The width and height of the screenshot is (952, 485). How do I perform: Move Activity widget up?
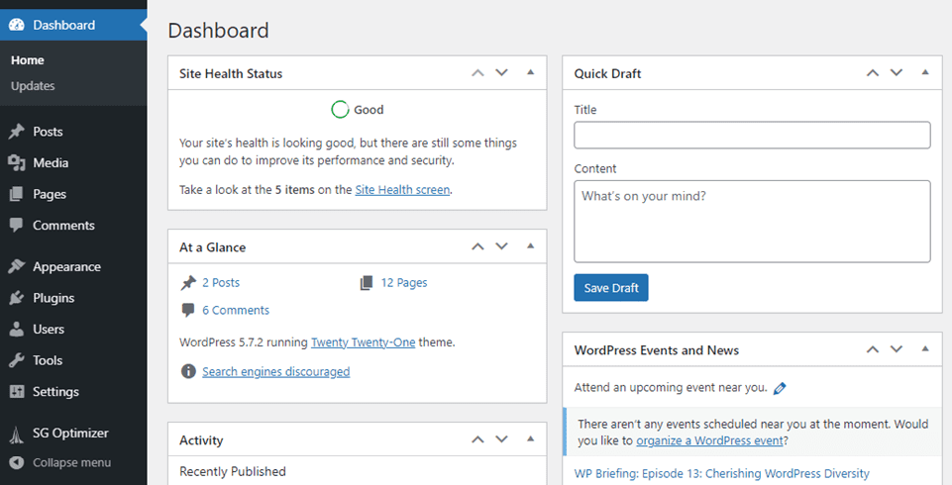[477, 439]
